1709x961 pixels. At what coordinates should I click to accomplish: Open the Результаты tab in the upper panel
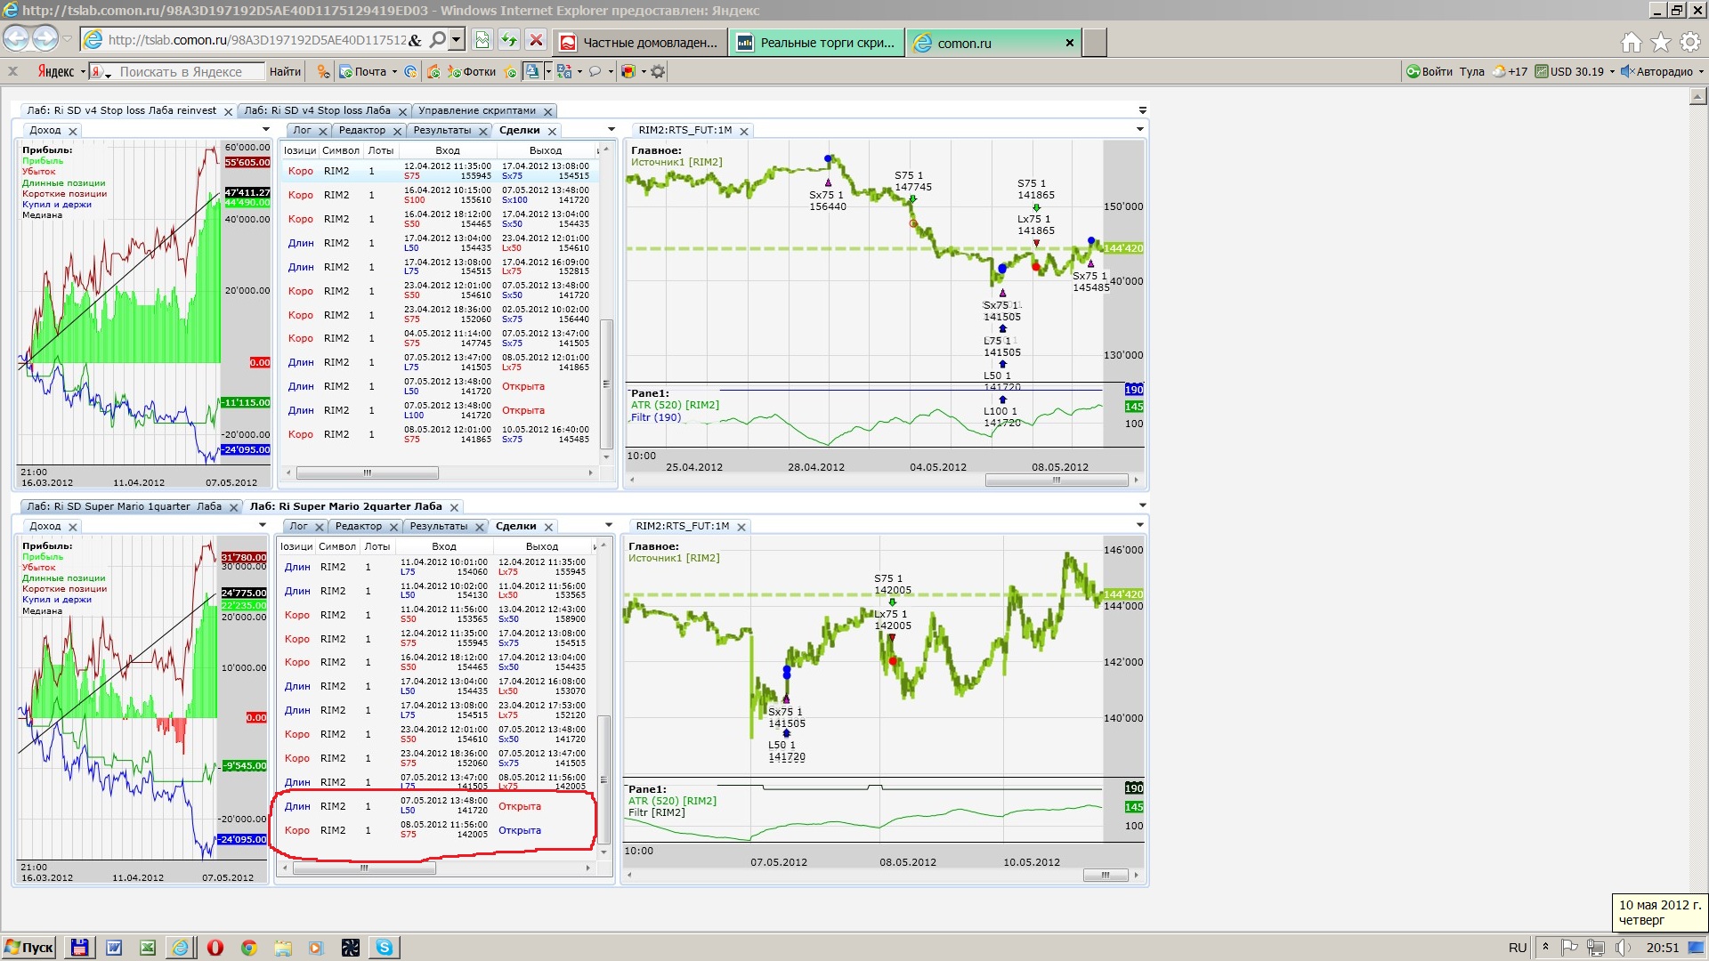[x=442, y=131]
